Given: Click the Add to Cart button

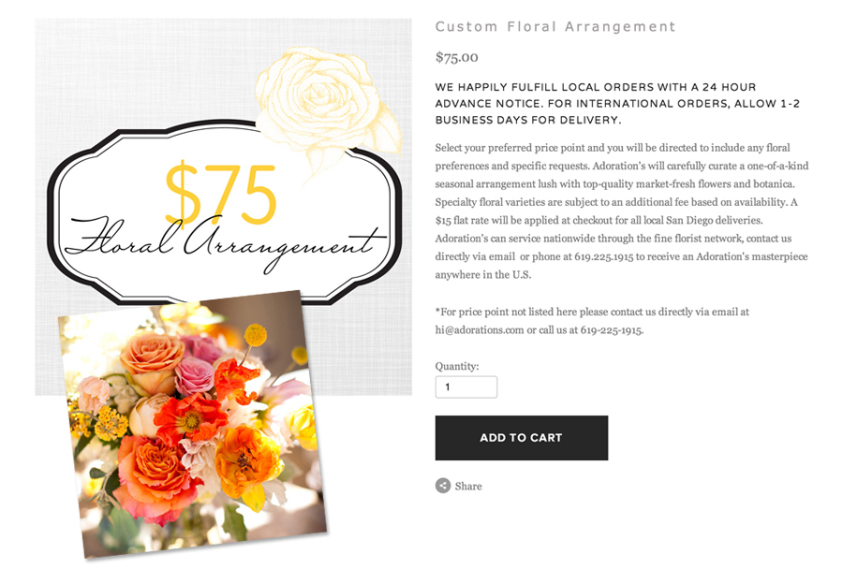Looking at the screenshot, I should point(522,437).
